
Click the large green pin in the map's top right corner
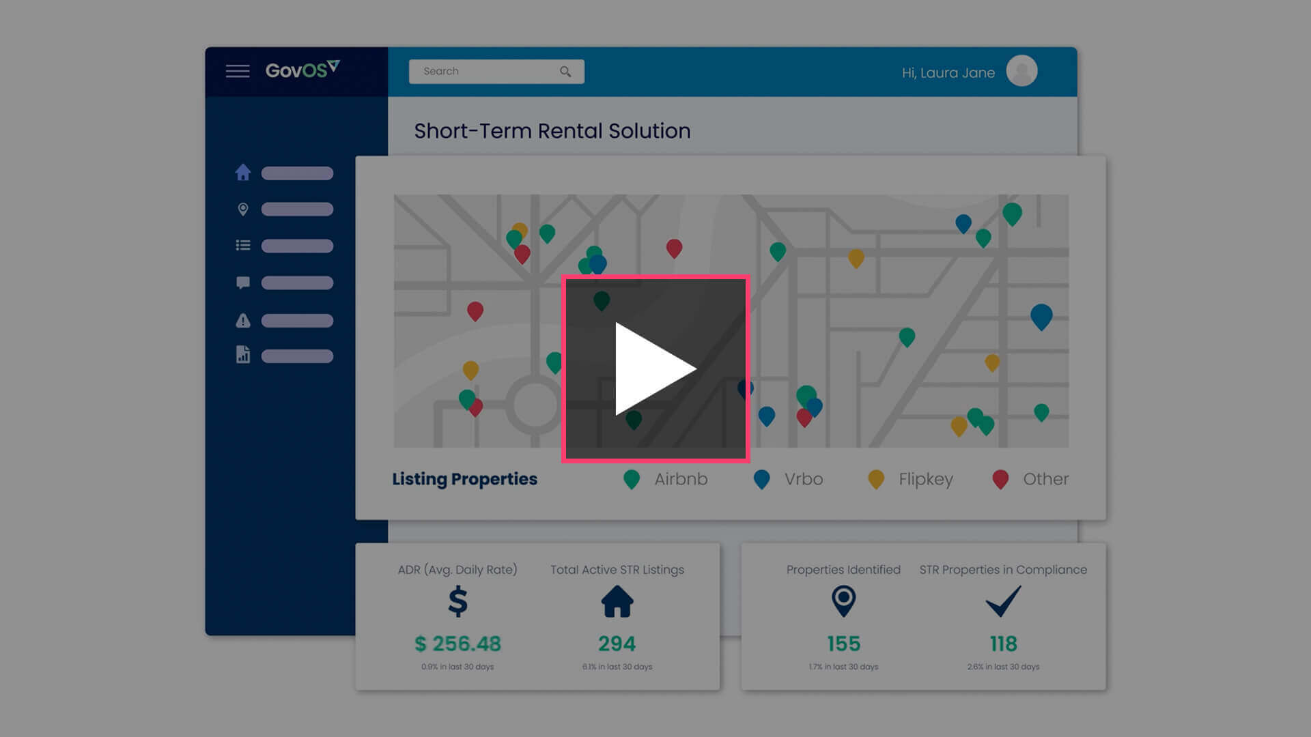click(1012, 214)
